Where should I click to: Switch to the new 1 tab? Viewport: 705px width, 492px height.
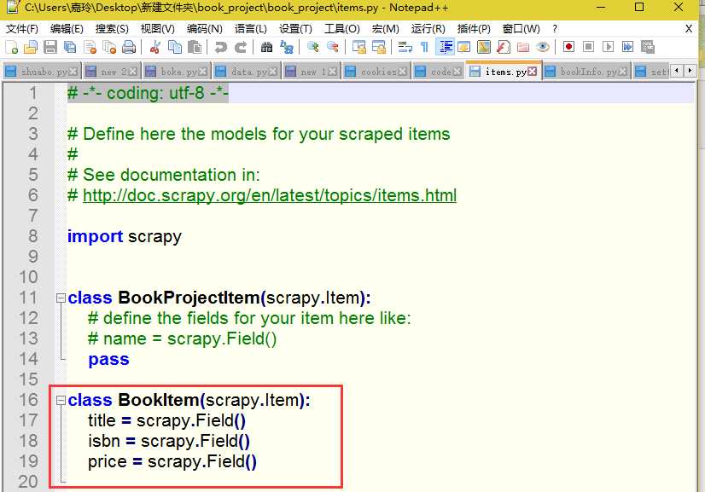(312, 72)
